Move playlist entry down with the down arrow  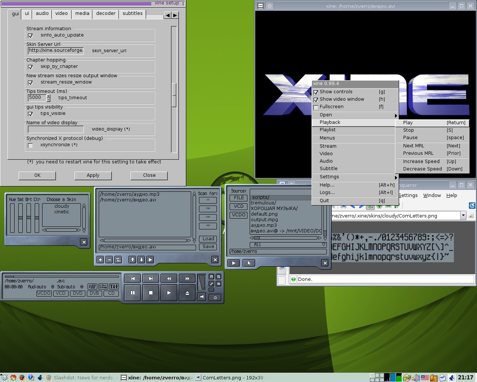141,260
